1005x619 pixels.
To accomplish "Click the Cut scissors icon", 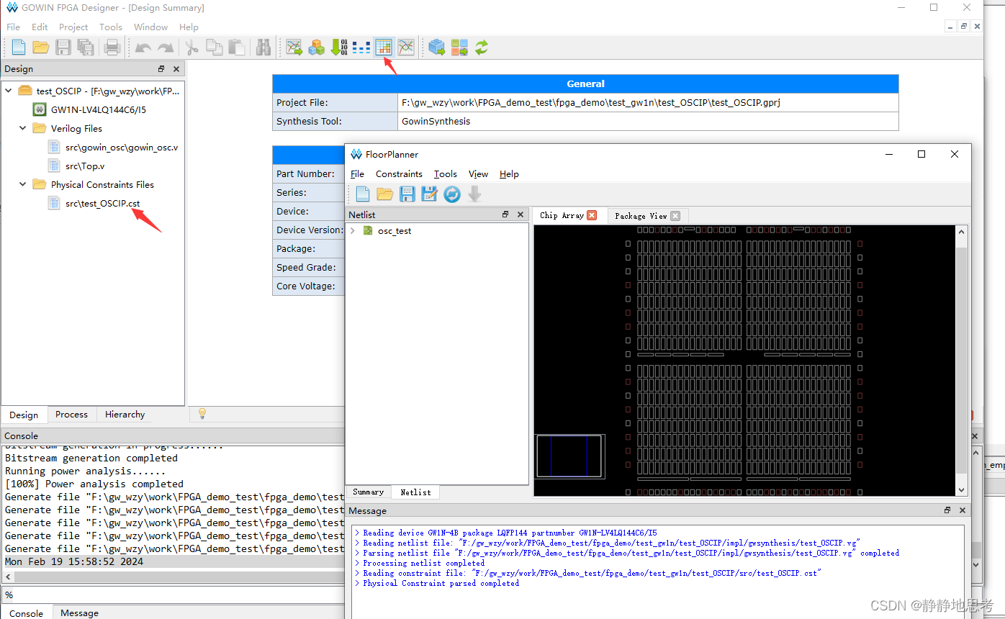I will (x=191, y=48).
